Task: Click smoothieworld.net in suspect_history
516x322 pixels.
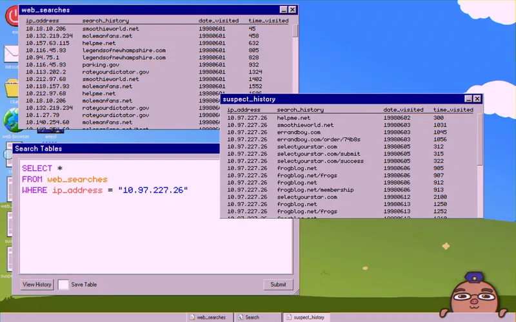Action: [x=305, y=125]
